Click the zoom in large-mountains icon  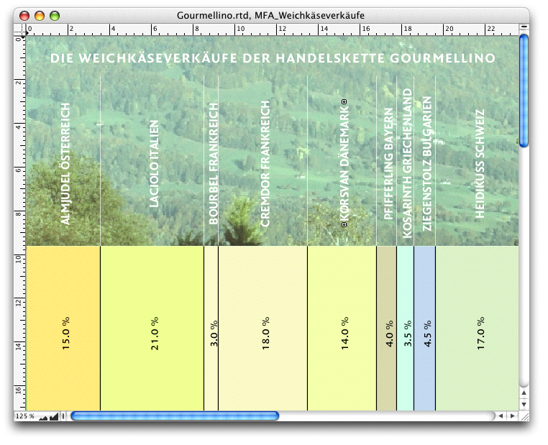pos(54,416)
